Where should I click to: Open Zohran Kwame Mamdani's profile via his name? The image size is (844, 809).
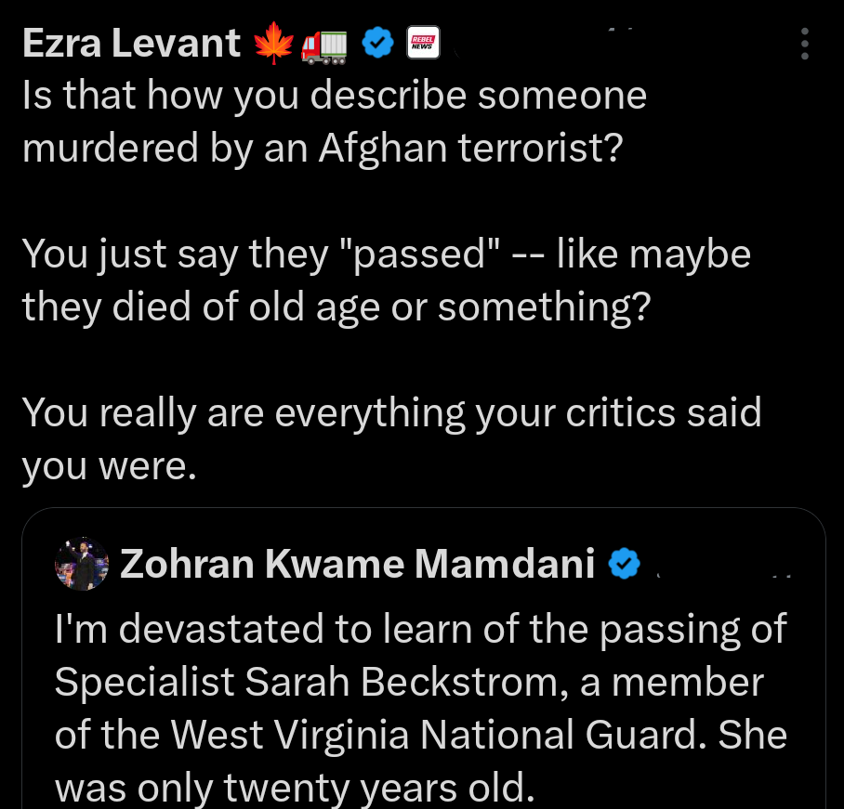tap(357, 563)
